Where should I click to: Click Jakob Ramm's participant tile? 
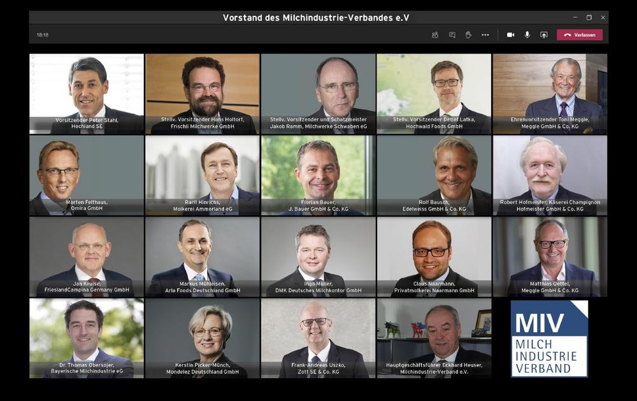click(x=318, y=94)
